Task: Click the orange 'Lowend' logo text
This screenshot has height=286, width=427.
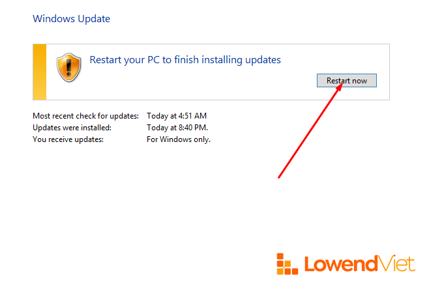Action: coord(341,263)
